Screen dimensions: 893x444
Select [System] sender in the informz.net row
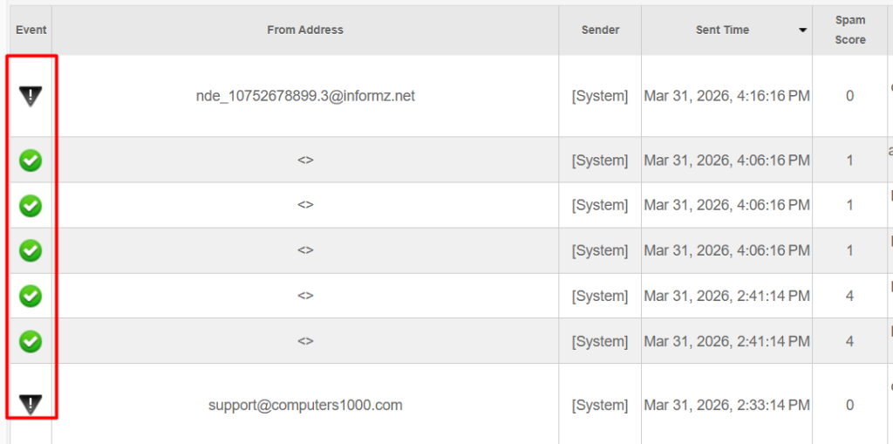point(600,96)
